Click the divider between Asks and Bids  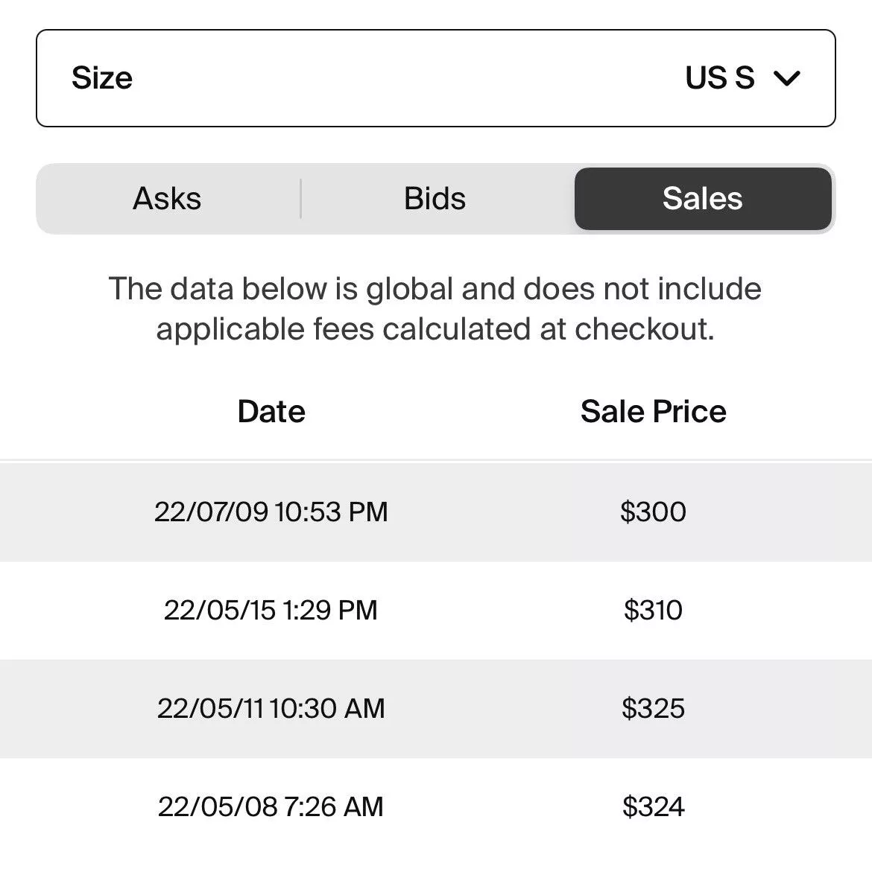coord(301,198)
